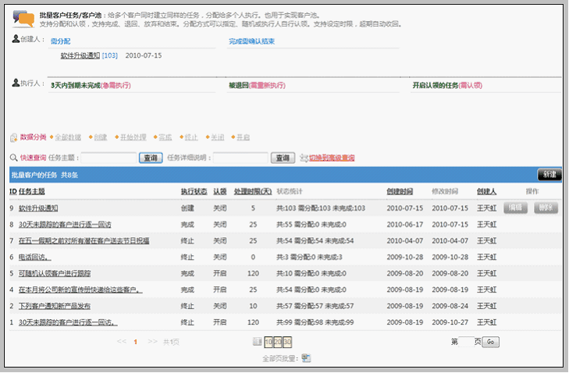Click the 新建 button
This screenshot has width=569, height=373.
(x=549, y=175)
